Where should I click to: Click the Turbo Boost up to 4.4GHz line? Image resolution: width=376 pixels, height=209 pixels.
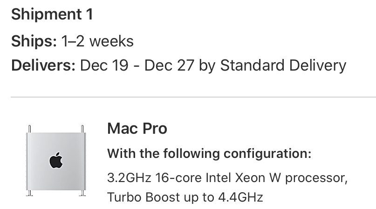pos(185,197)
